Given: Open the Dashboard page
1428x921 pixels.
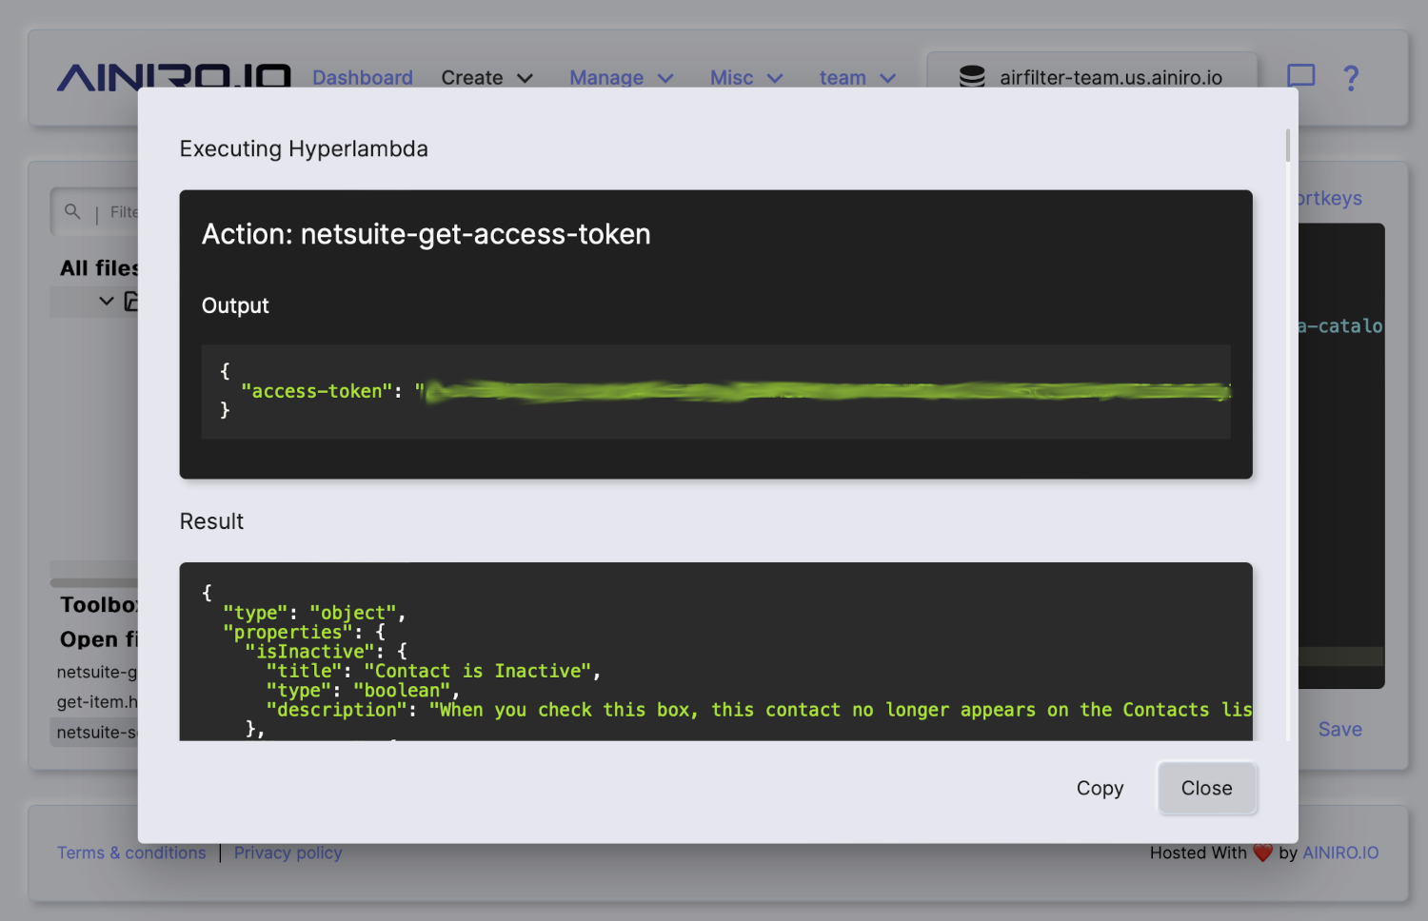Looking at the screenshot, I should click(362, 77).
